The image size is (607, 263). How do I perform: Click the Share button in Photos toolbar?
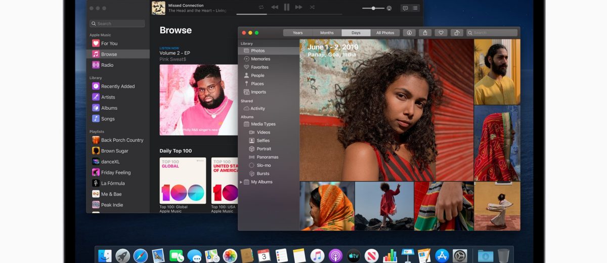(425, 33)
